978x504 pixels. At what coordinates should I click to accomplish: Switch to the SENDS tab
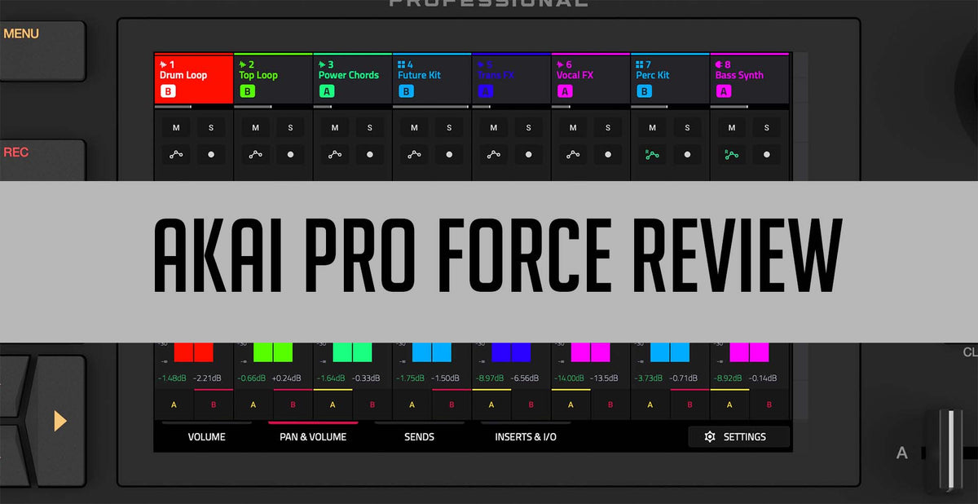coord(419,436)
